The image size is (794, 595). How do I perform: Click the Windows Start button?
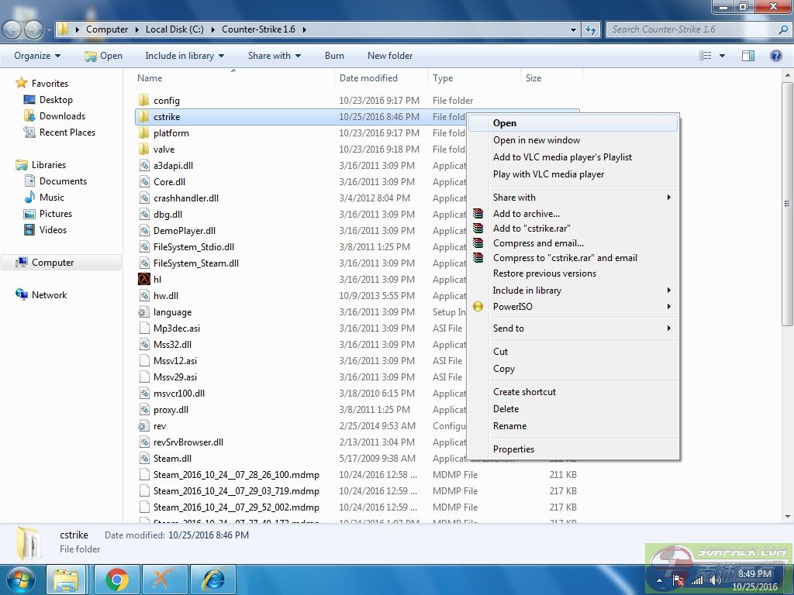[x=20, y=580]
